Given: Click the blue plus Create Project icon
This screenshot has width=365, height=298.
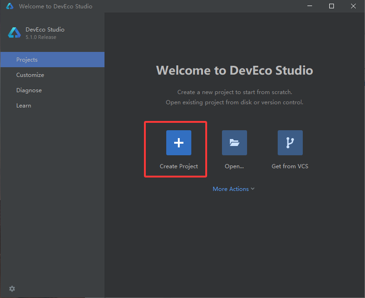Looking at the screenshot, I should pos(178,143).
